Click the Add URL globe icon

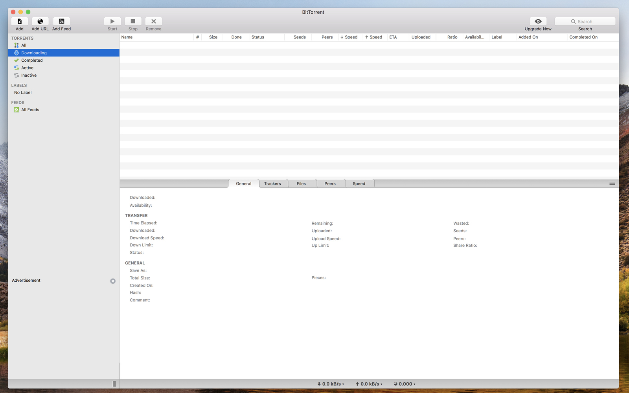point(40,21)
